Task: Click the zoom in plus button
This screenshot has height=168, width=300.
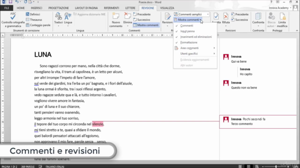Action: click(x=288, y=167)
